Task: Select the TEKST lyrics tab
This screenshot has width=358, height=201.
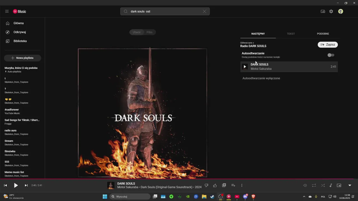Action: [291, 34]
